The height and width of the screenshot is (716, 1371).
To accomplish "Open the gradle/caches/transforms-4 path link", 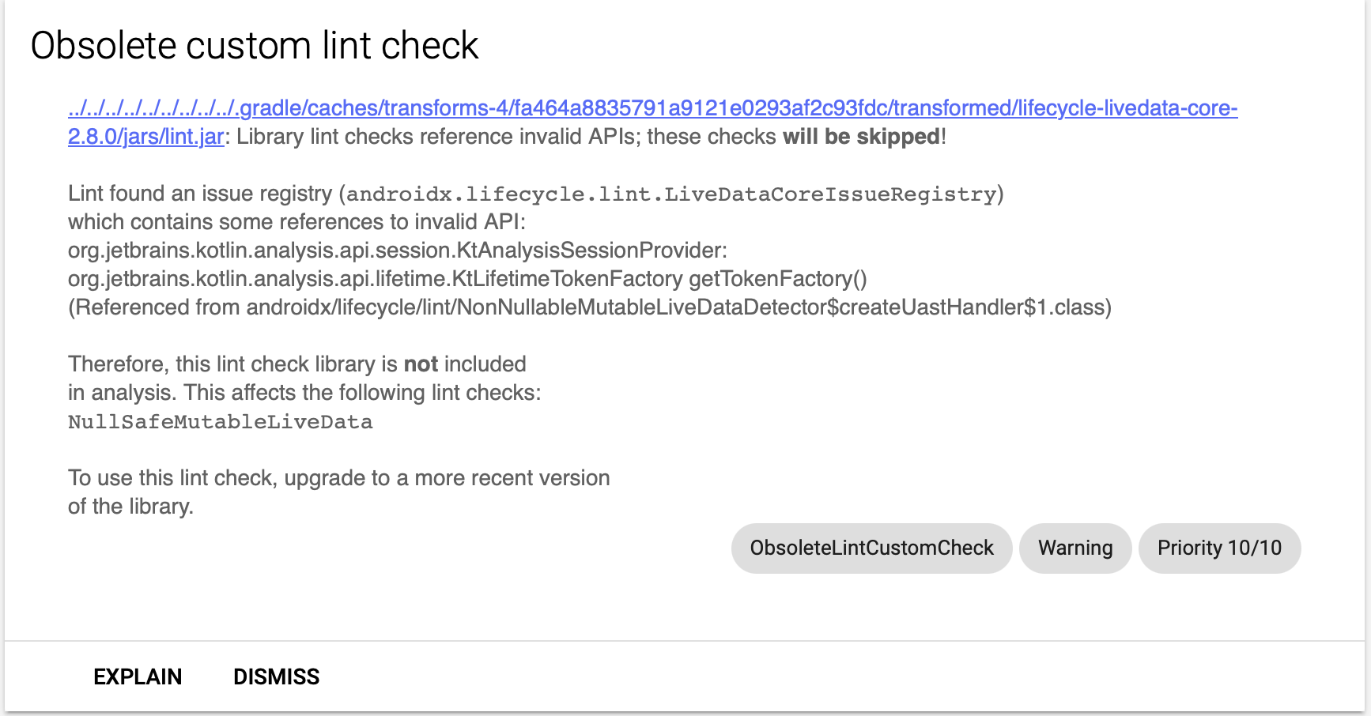I will [x=652, y=108].
